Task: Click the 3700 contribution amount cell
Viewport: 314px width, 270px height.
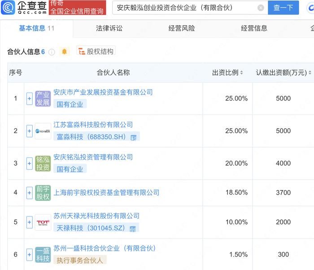Action: click(x=283, y=193)
